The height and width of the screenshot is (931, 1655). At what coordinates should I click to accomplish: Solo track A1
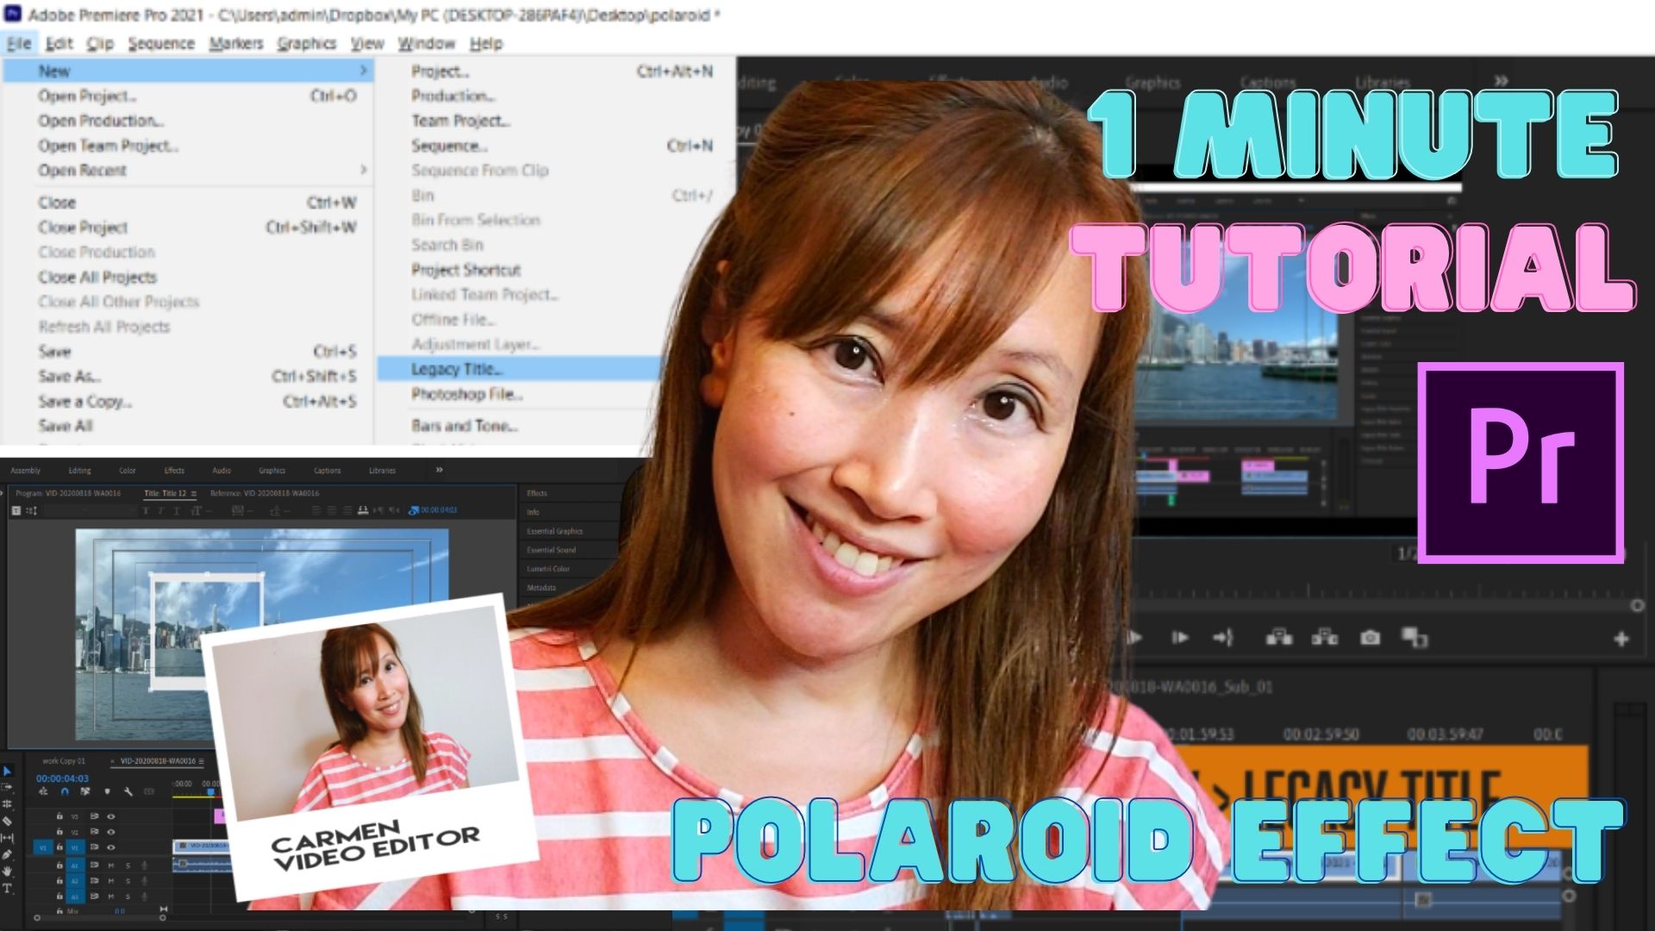tap(128, 865)
